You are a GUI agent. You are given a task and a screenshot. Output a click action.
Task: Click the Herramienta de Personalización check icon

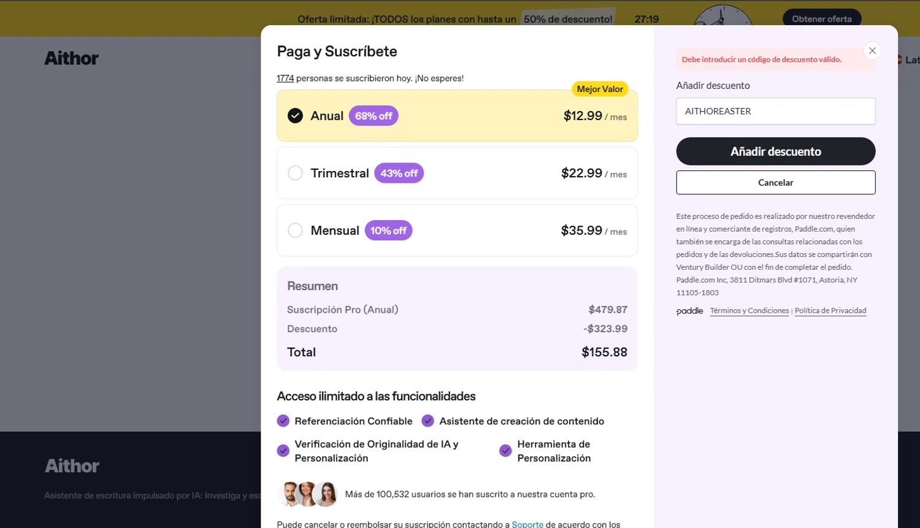pos(505,451)
